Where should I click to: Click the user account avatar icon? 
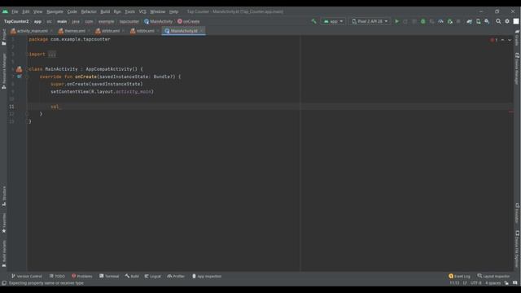click(515, 21)
